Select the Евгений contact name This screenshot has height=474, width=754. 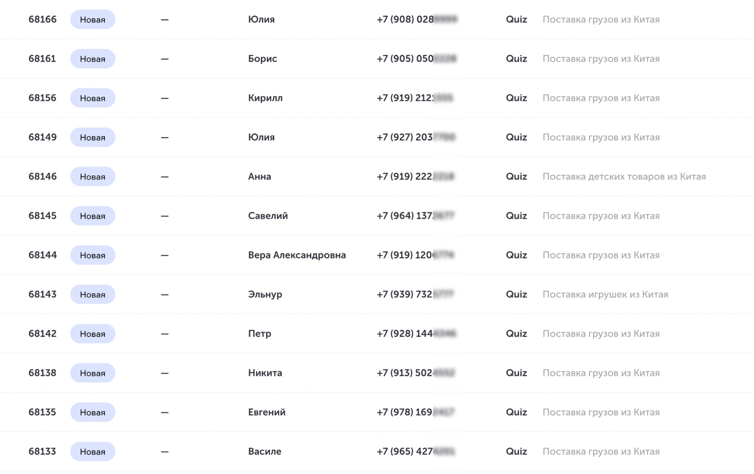pos(266,412)
